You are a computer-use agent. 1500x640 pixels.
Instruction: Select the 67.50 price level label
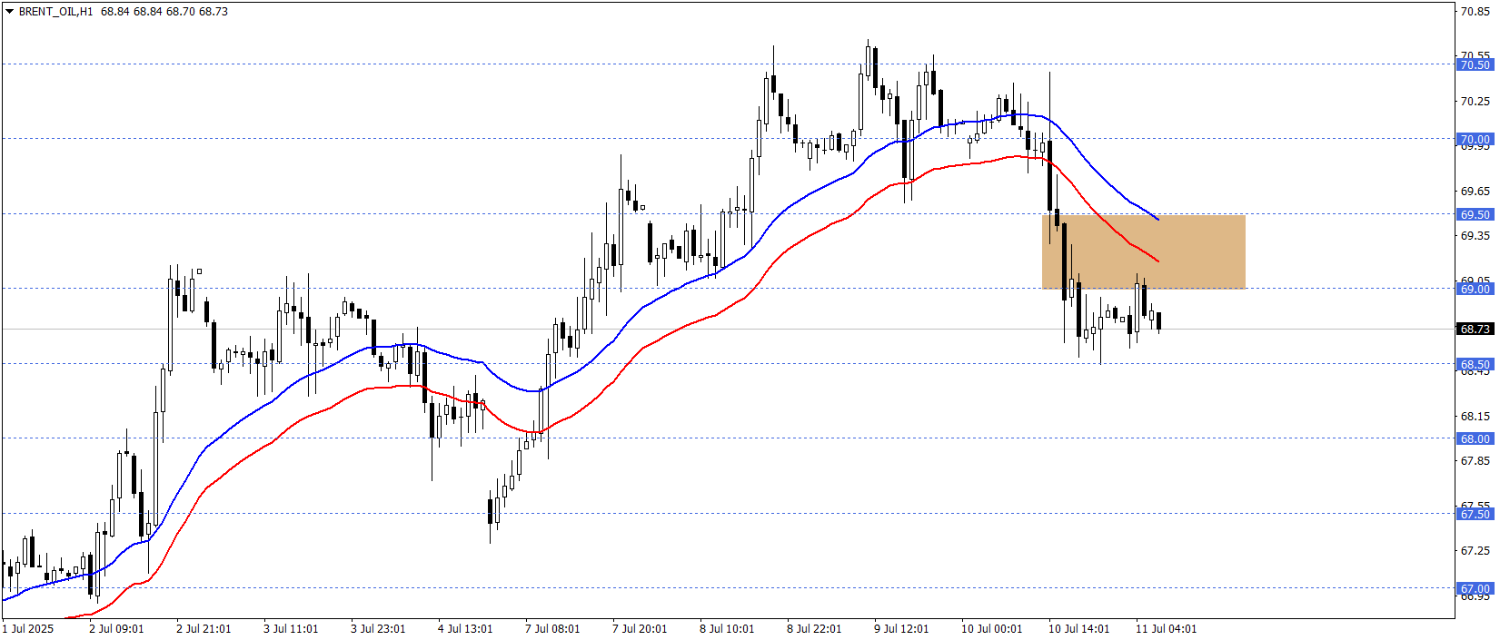pos(1475,514)
